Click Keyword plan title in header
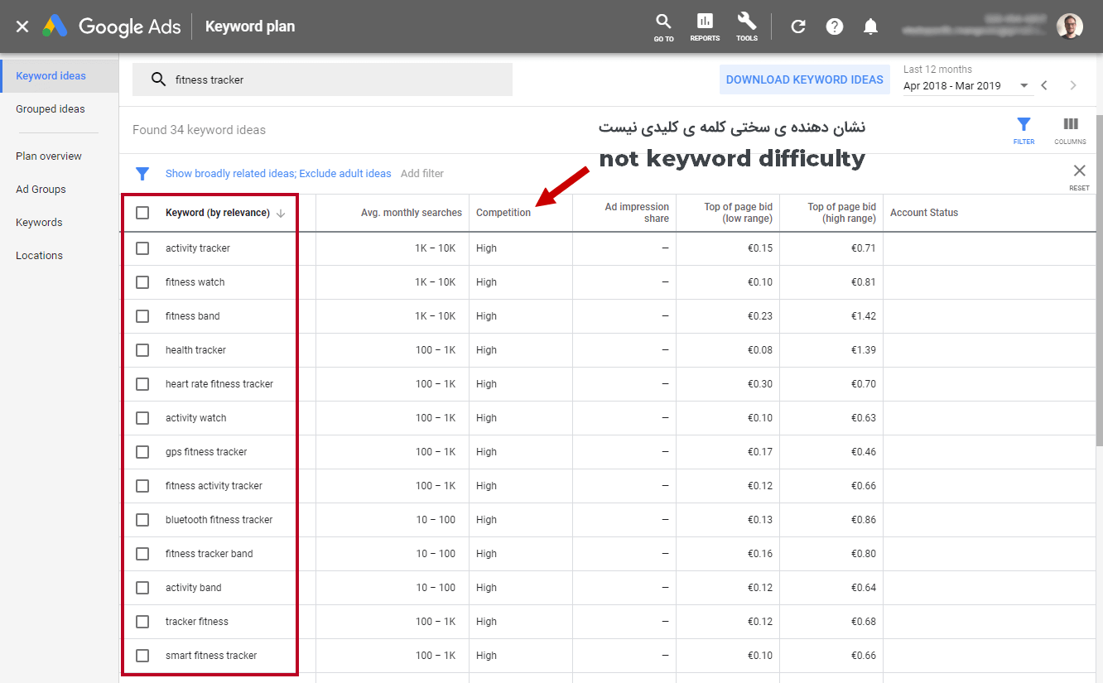 250,26
